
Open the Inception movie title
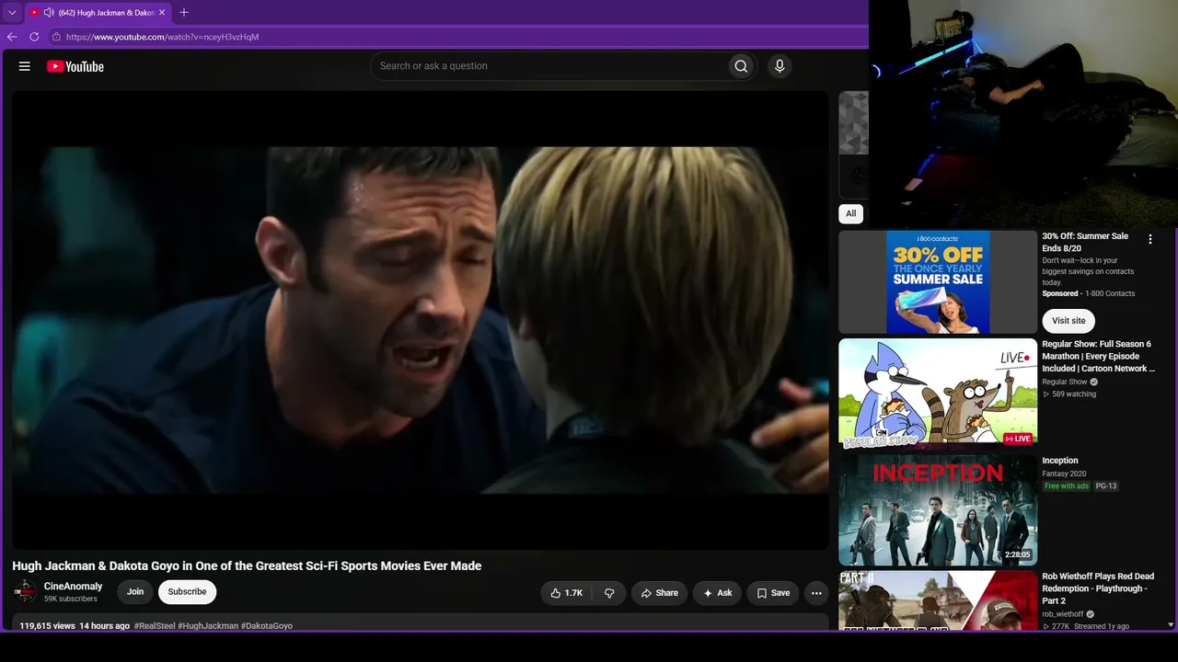pyautogui.click(x=1060, y=461)
